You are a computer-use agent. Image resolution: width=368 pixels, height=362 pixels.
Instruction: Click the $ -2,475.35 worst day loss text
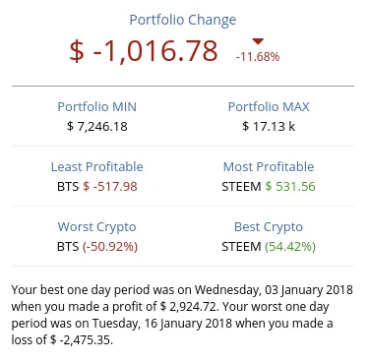pyautogui.click(x=82, y=339)
